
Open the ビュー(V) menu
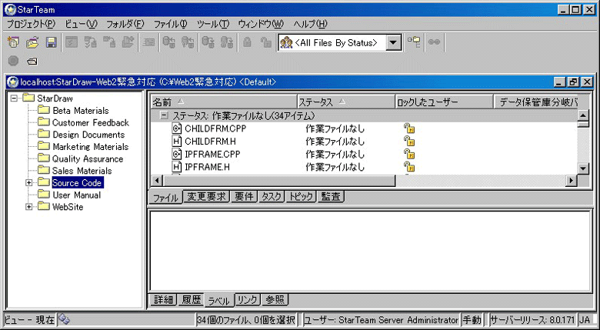coord(81,24)
